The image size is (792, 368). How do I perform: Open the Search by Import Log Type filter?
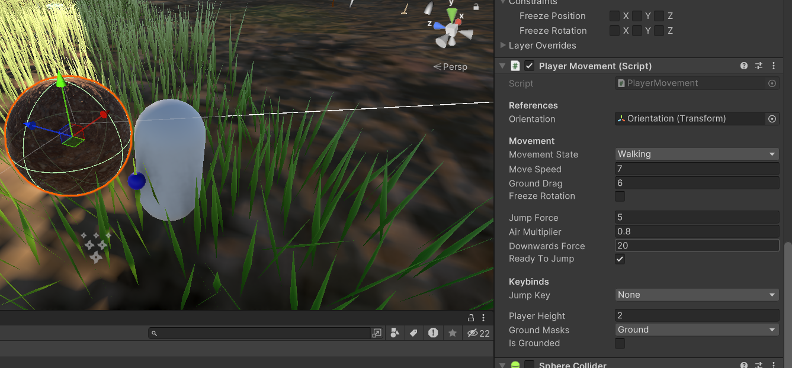[x=433, y=333]
